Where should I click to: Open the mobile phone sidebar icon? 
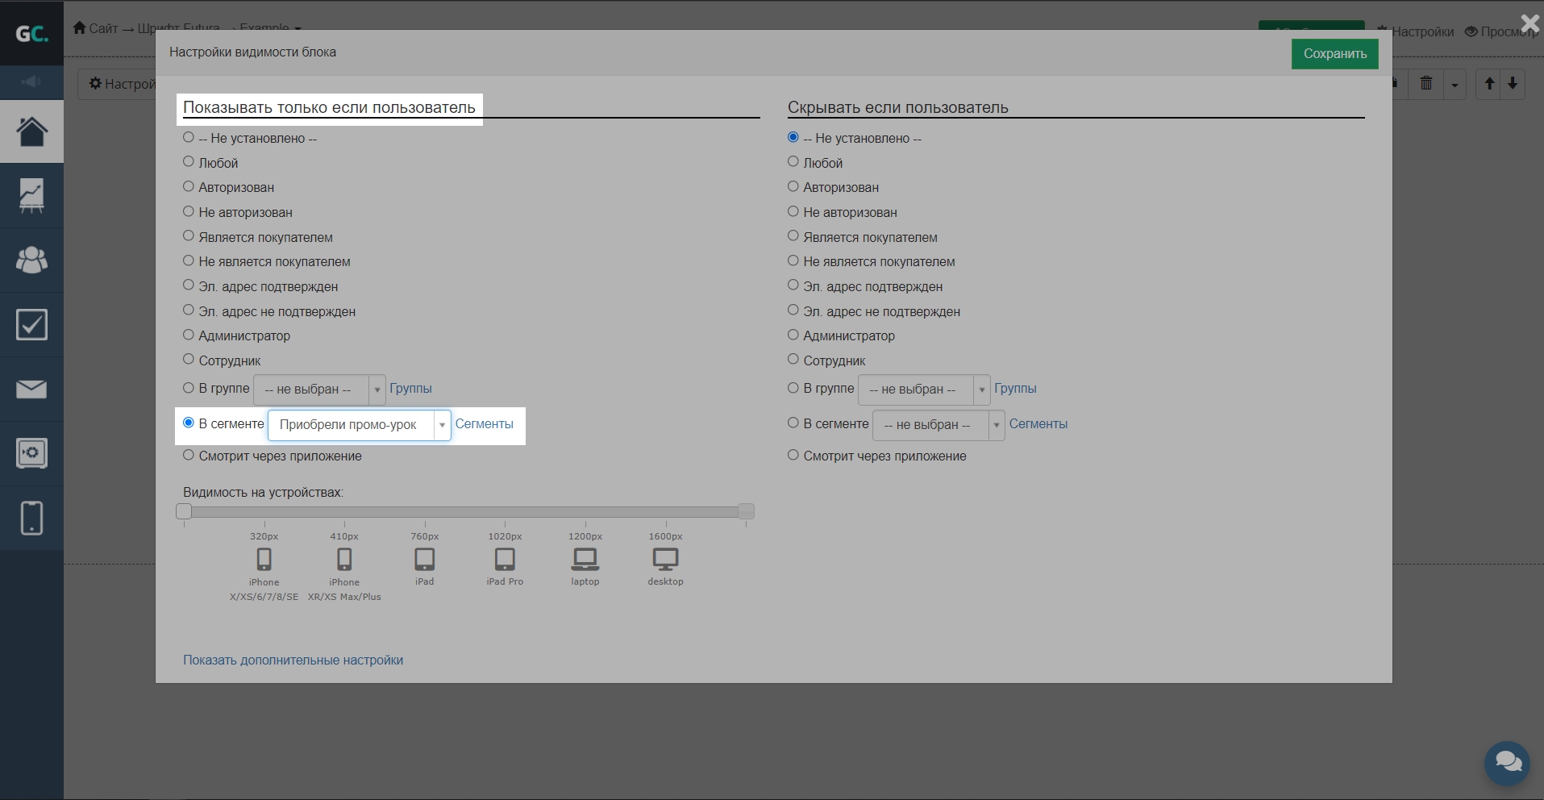tap(31, 518)
